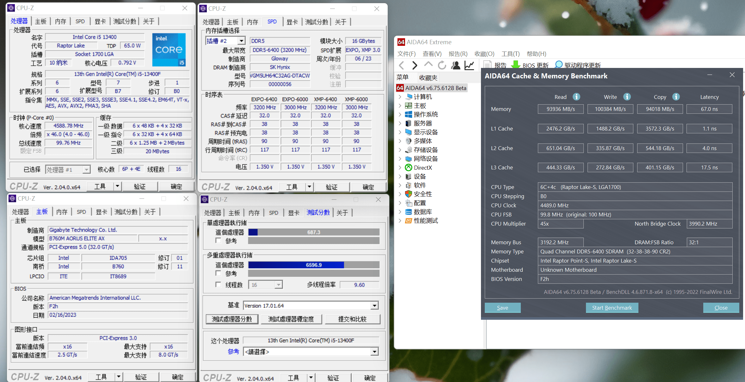Click the Memory Read 93936 MB/s field
This screenshot has height=382, width=745.
pyautogui.click(x=561, y=109)
